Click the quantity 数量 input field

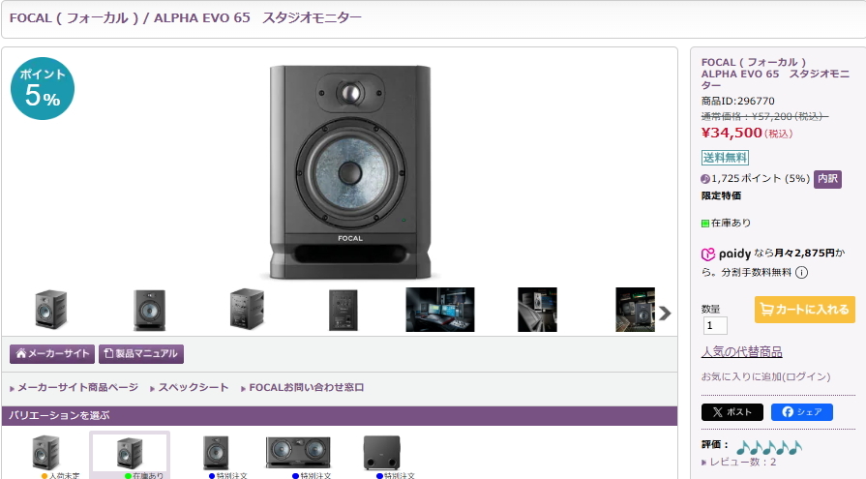click(715, 325)
